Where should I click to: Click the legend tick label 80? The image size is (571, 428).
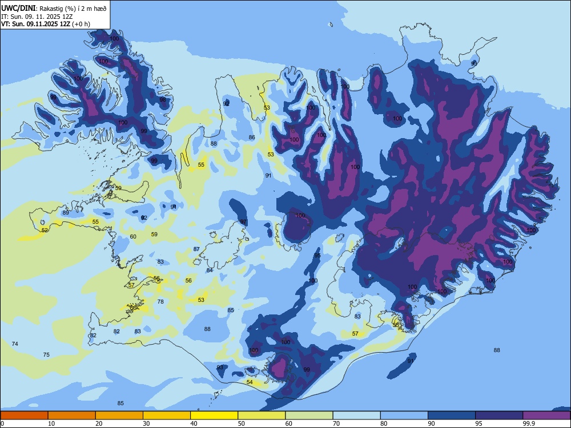[384, 423]
